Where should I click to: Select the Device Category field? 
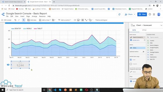coord(154,45)
